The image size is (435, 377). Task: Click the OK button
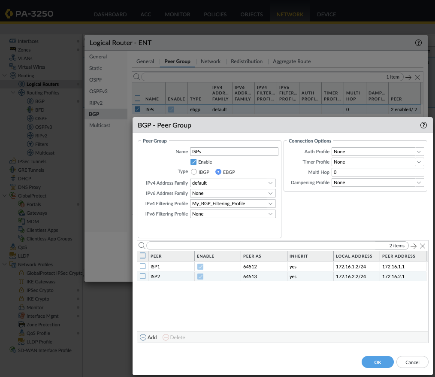click(x=378, y=362)
